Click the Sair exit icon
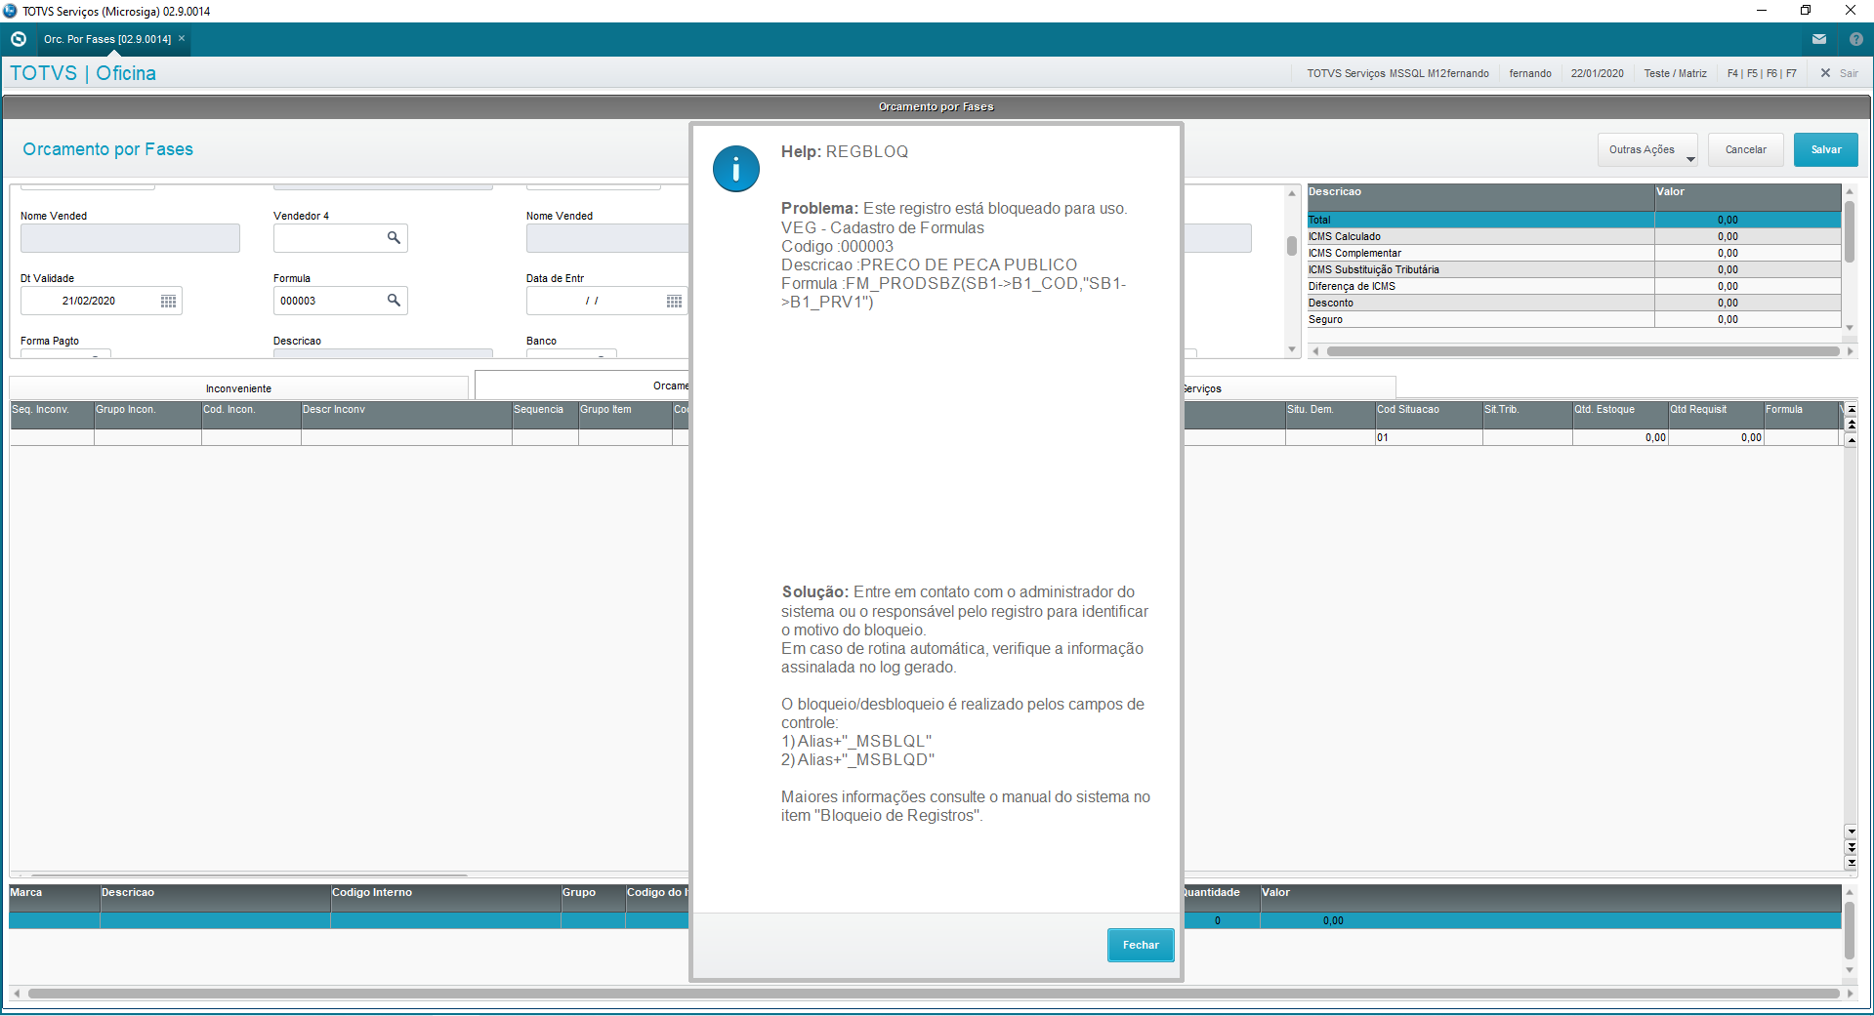The height and width of the screenshot is (1016, 1874). point(1825,73)
